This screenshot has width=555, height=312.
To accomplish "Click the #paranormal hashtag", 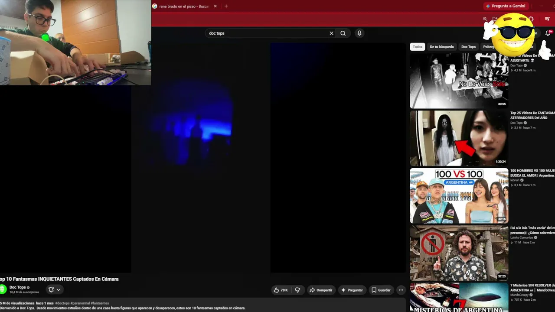I will [x=80, y=303].
